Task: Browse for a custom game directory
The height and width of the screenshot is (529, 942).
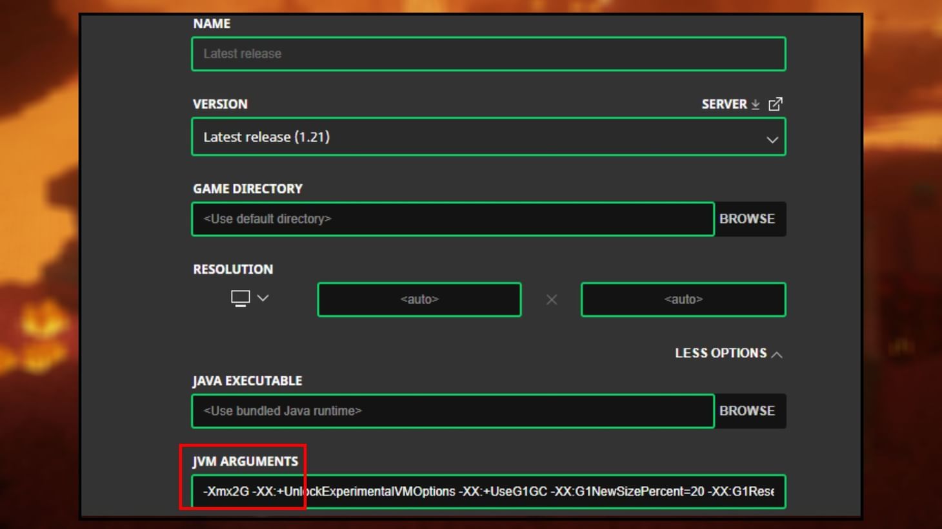Action: (x=748, y=219)
